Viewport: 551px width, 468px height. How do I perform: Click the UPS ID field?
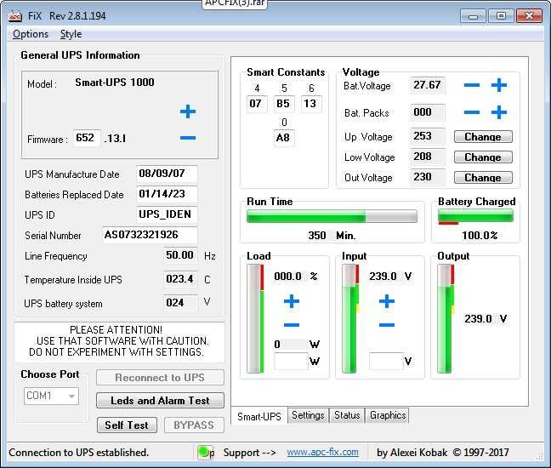point(167,214)
